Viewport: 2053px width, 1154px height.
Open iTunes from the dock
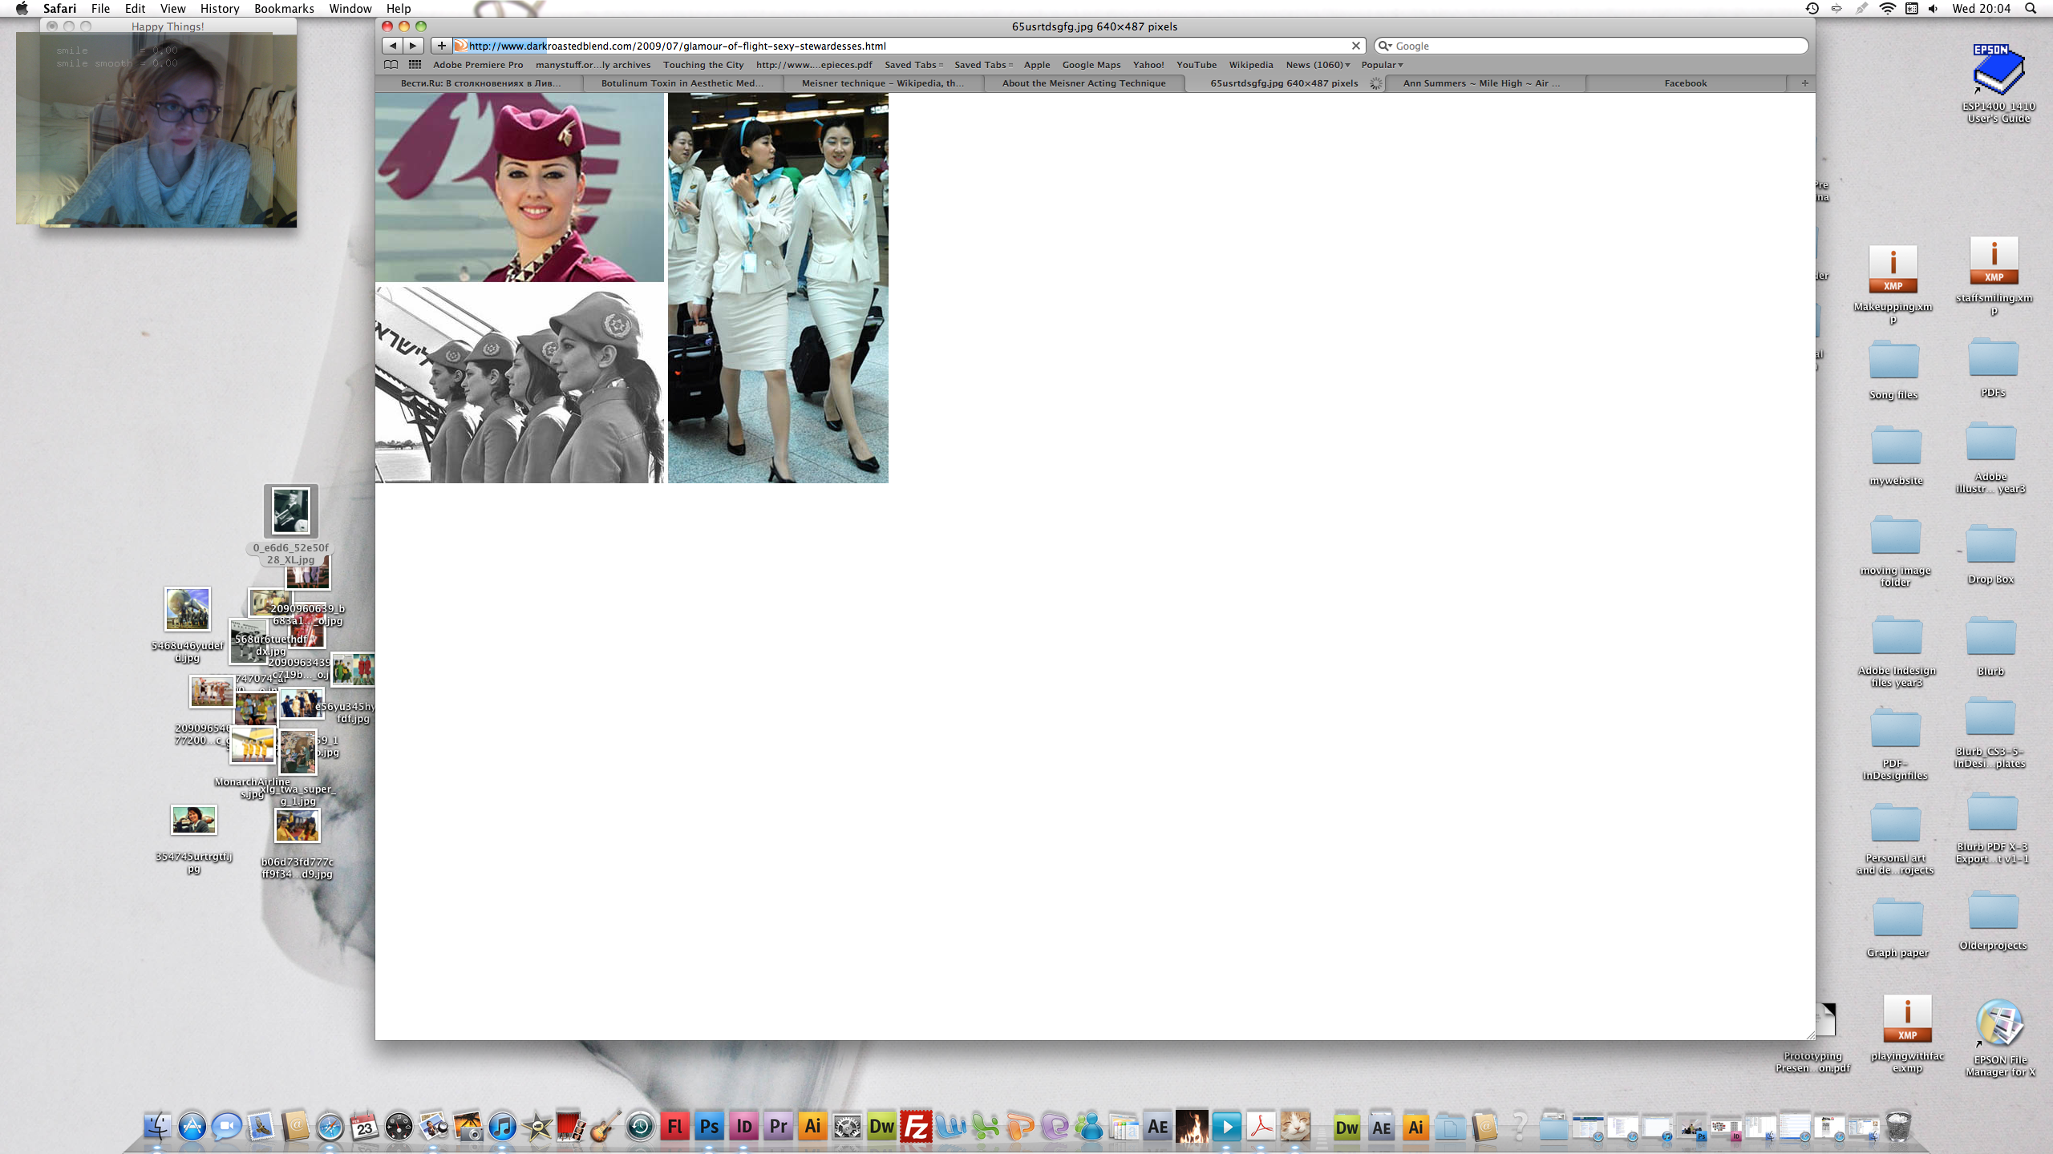(x=502, y=1127)
